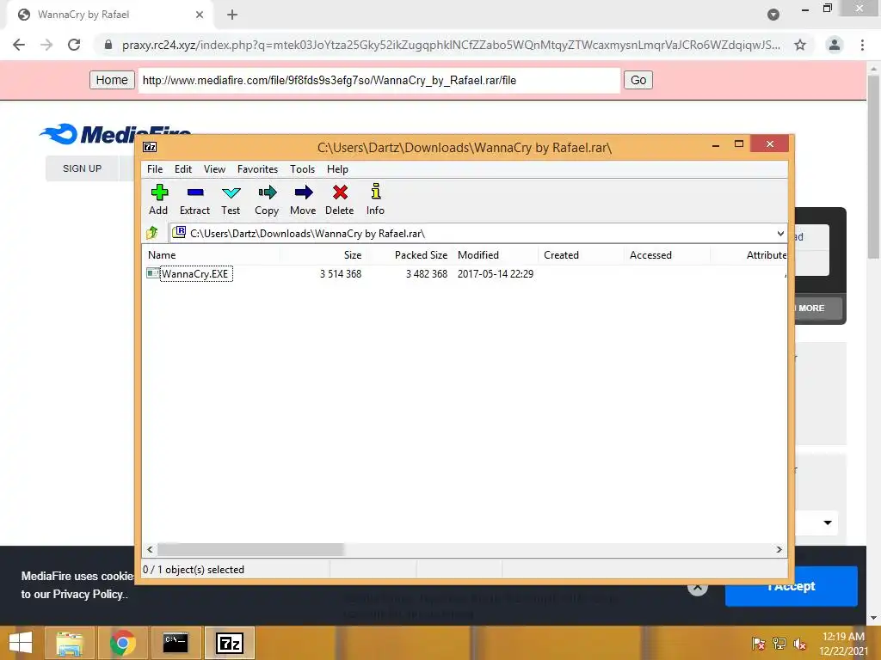This screenshot has width=881, height=660.
Task: Open archive Info
Action: [375, 199]
